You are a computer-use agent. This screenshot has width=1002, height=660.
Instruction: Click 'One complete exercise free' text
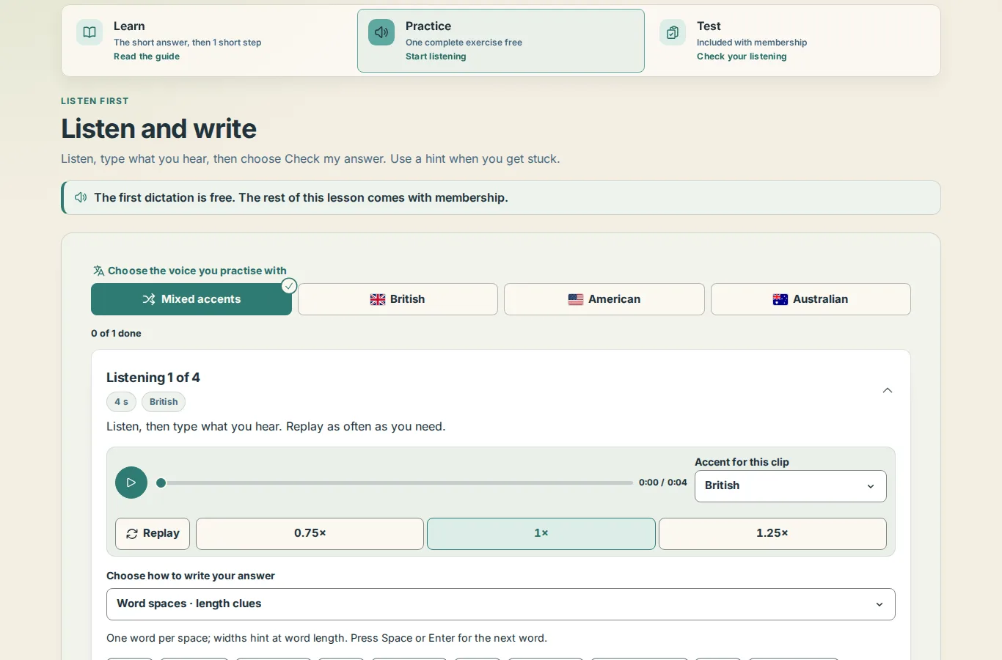(x=464, y=43)
